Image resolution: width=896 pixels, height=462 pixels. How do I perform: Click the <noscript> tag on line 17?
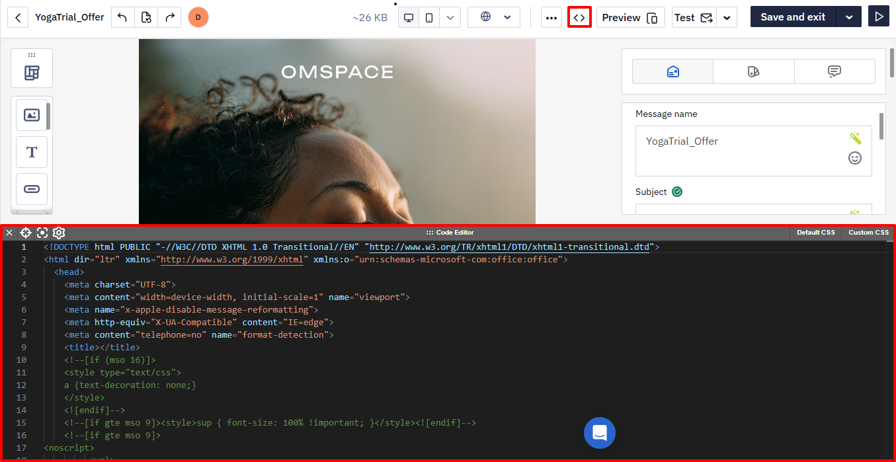(x=69, y=447)
